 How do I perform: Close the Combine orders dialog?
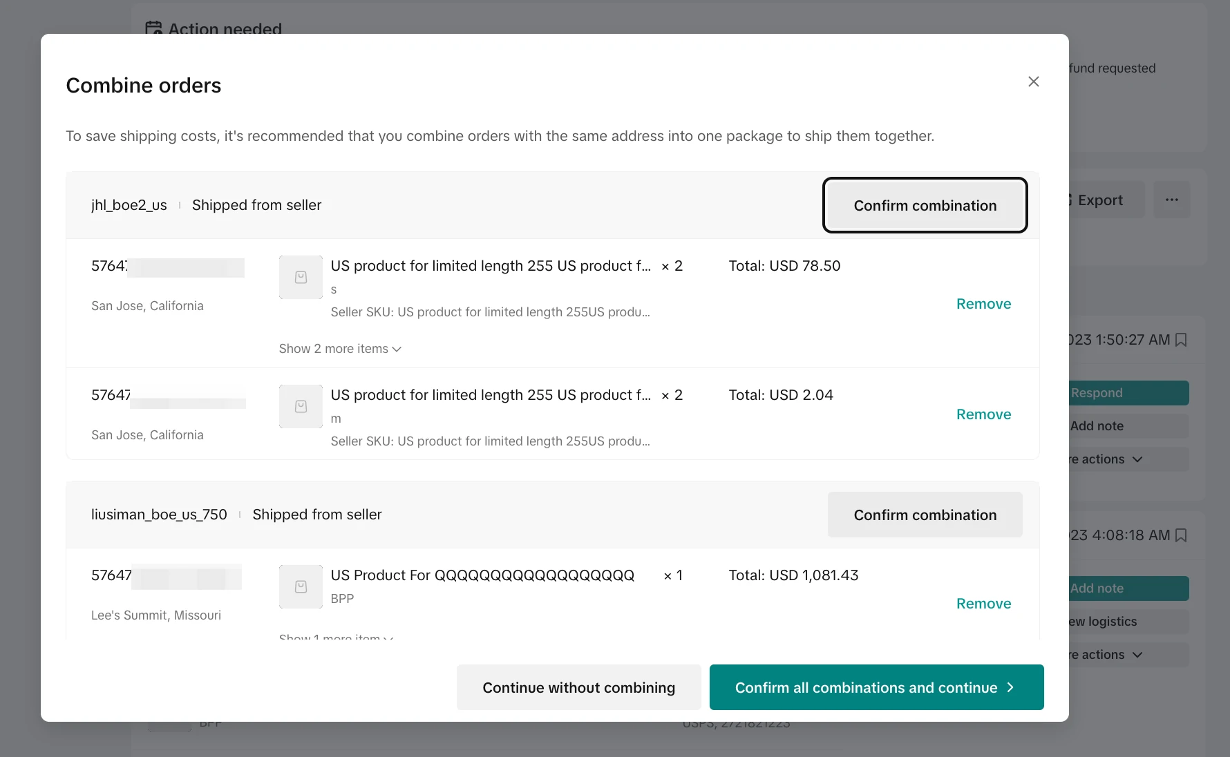click(x=1033, y=82)
